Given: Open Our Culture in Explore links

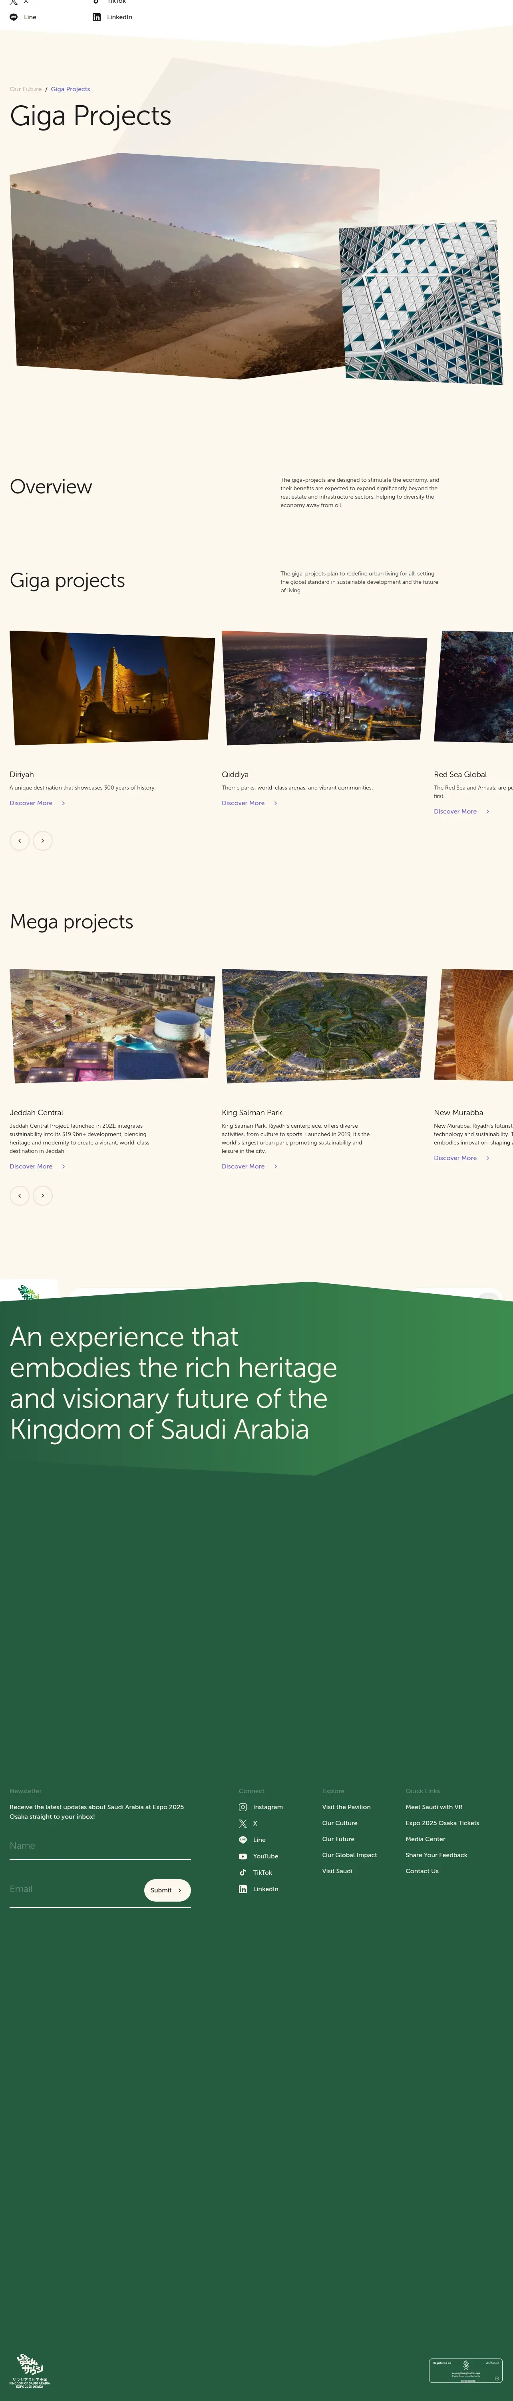Looking at the screenshot, I should [340, 1823].
